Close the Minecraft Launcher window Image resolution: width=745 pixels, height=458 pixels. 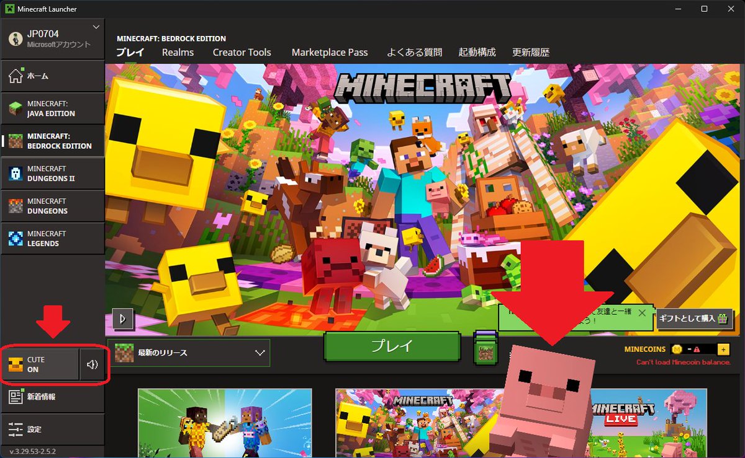pos(731,9)
